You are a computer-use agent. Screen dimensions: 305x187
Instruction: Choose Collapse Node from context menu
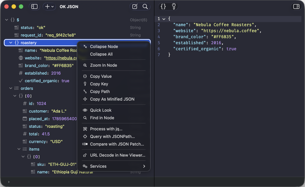tap(114, 46)
